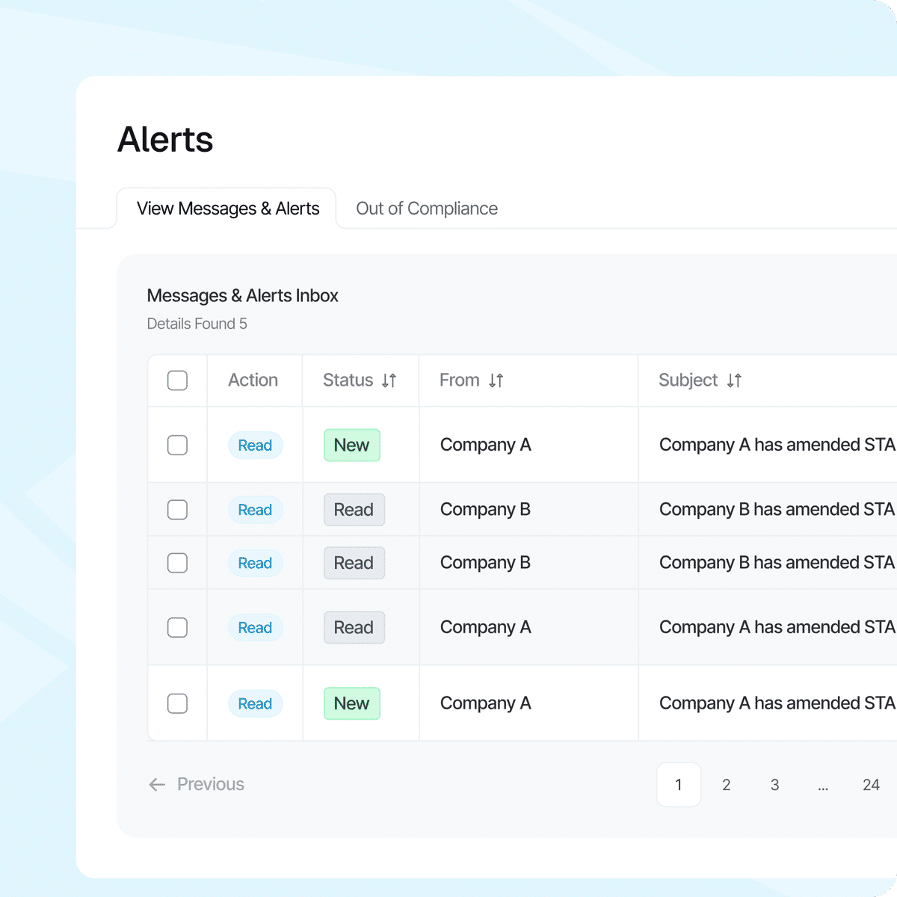
Task: Click Company A sender in first row
Action: [486, 445]
